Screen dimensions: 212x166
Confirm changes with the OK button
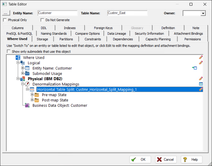140,160
